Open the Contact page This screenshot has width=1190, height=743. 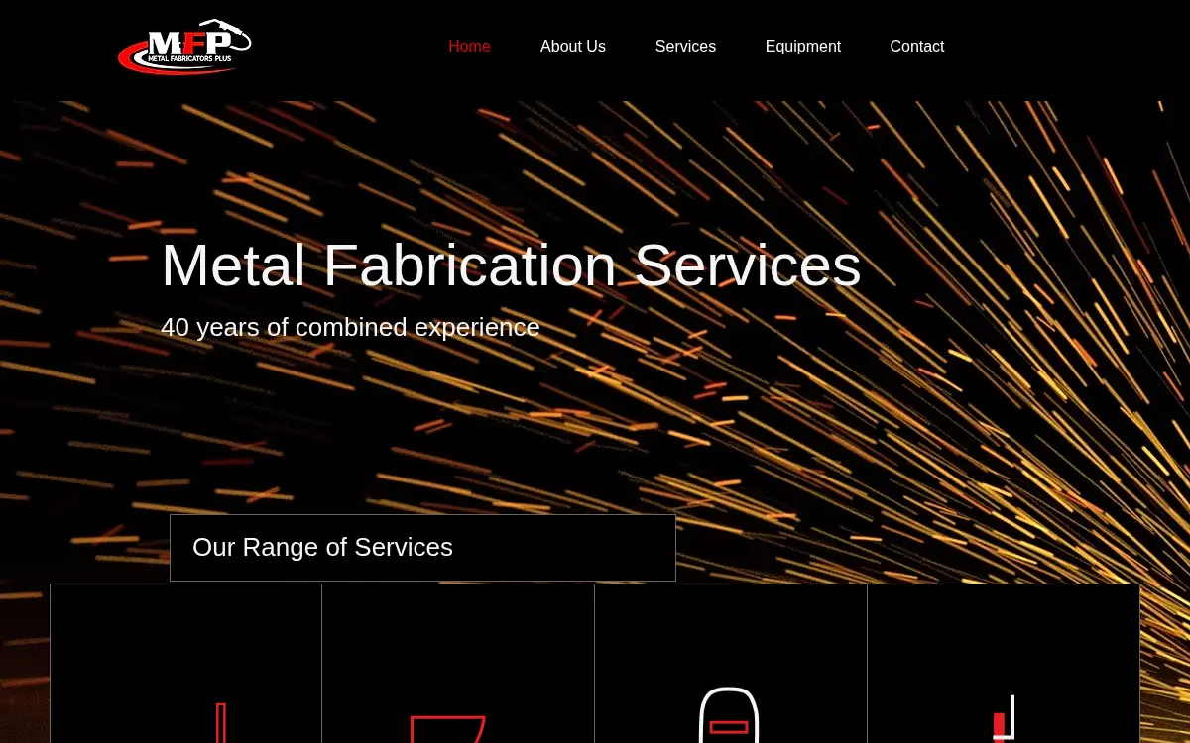pyautogui.click(x=917, y=47)
